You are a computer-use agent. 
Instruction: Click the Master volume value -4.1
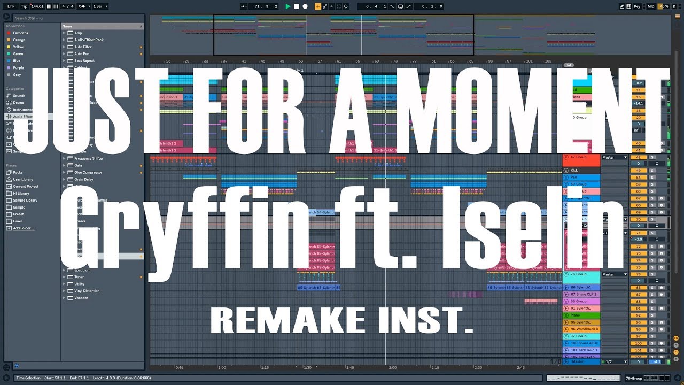[x=657, y=361]
